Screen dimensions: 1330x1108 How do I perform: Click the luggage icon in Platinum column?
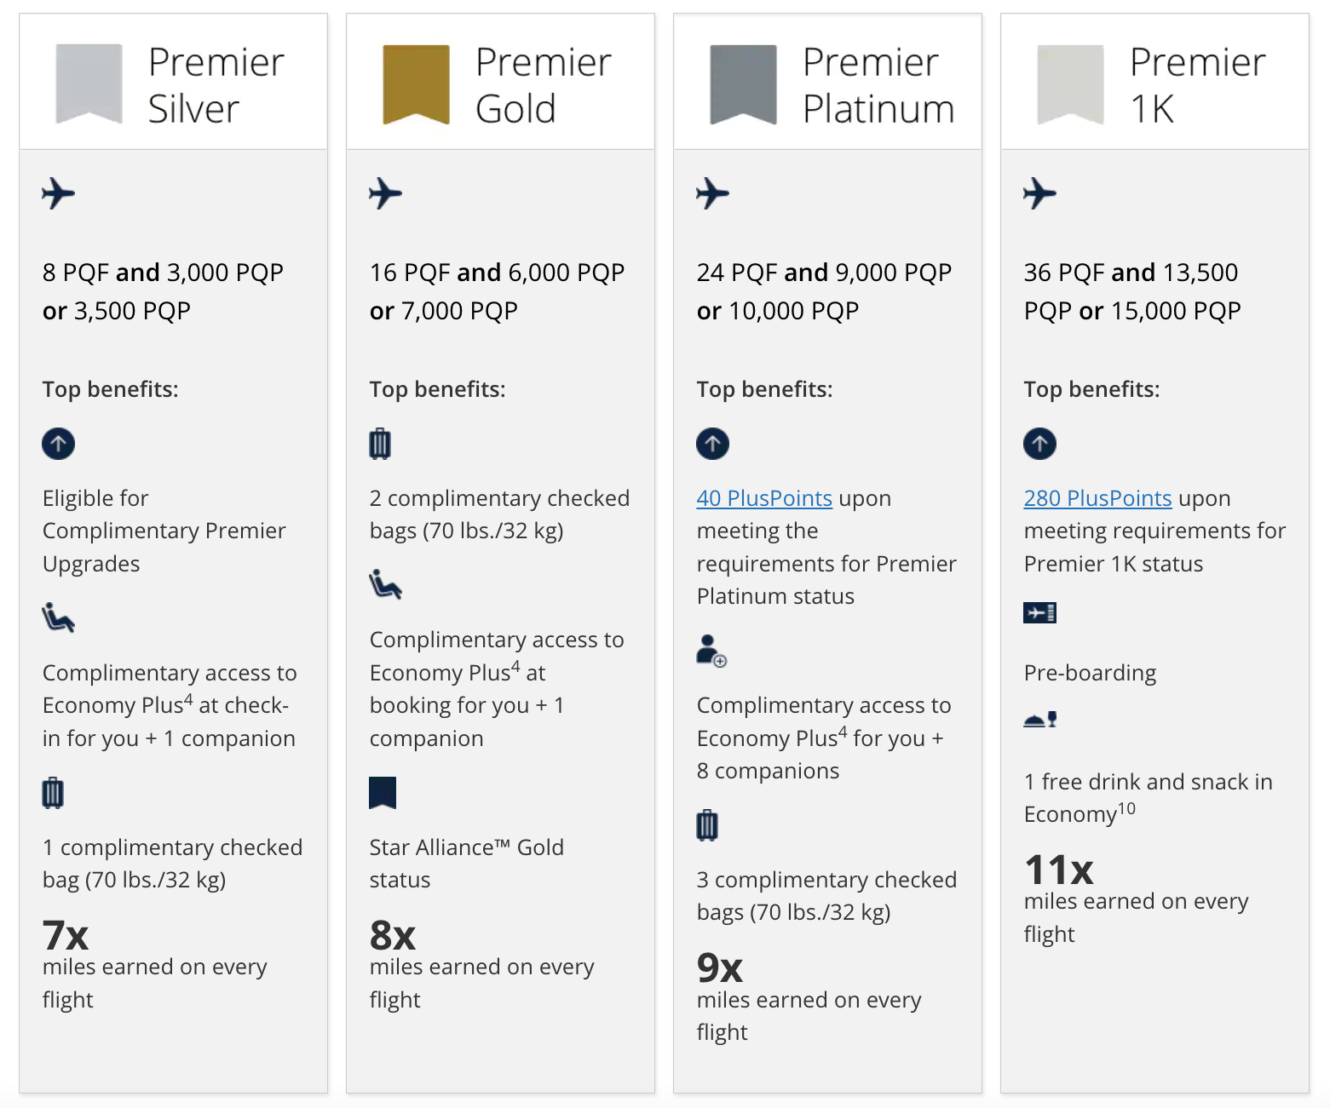pyautogui.click(x=707, y=825)
